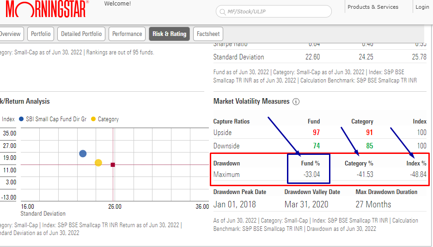Screen dimensions: 433x247
Task: Click the Risk/Return Analysis heading
Action: (x=25, y=101)
